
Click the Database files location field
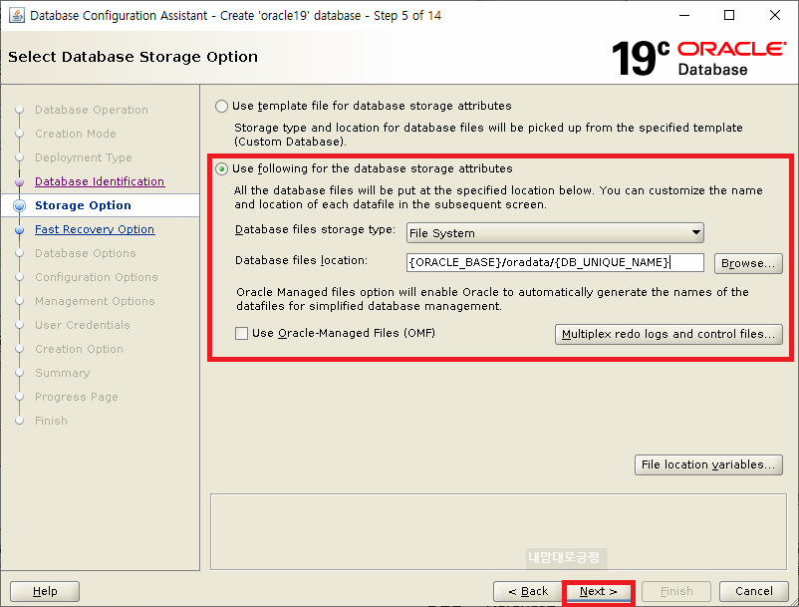click(555, 262)
